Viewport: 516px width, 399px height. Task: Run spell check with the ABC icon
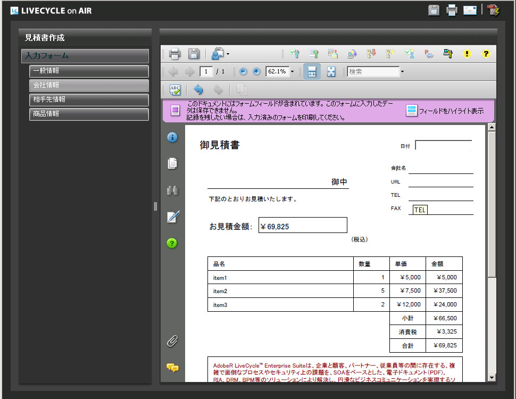coord(174,89)
